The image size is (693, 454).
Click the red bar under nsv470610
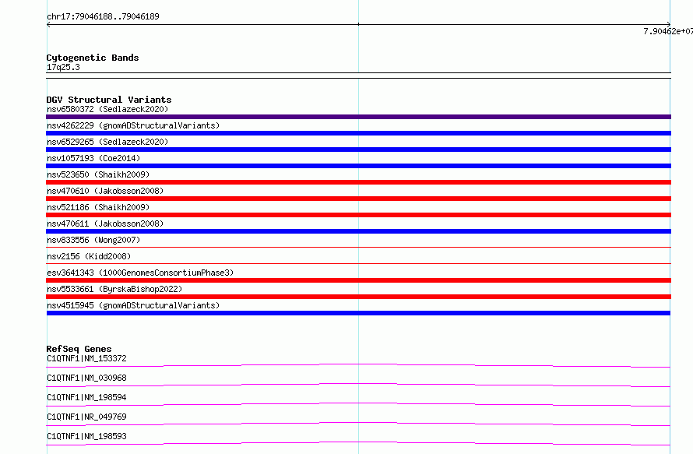pyautogui.click(x=358, y=199)
